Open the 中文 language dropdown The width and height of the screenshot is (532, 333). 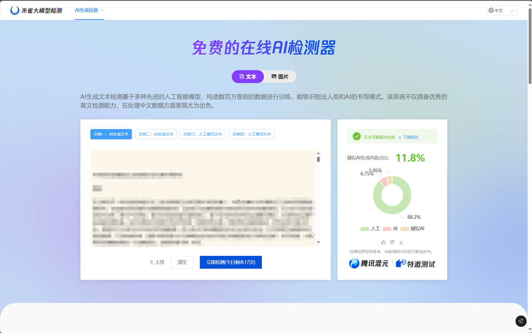point(502,10)
